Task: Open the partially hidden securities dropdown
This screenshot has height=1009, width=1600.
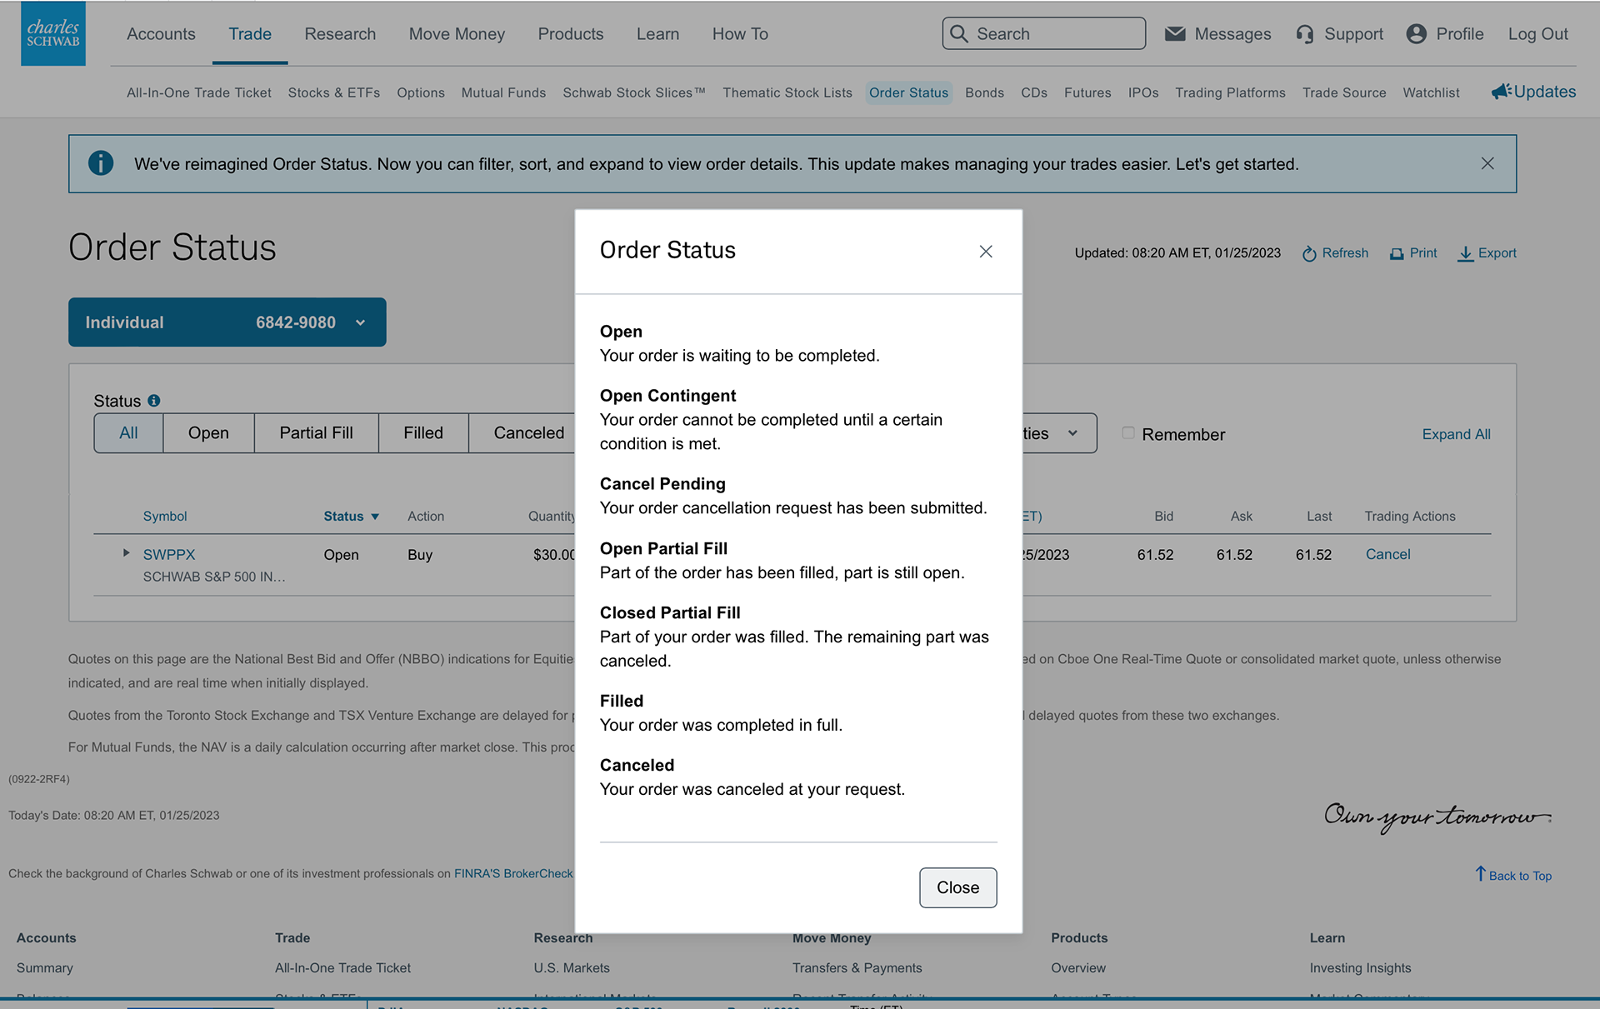Action: [1059, 433]
